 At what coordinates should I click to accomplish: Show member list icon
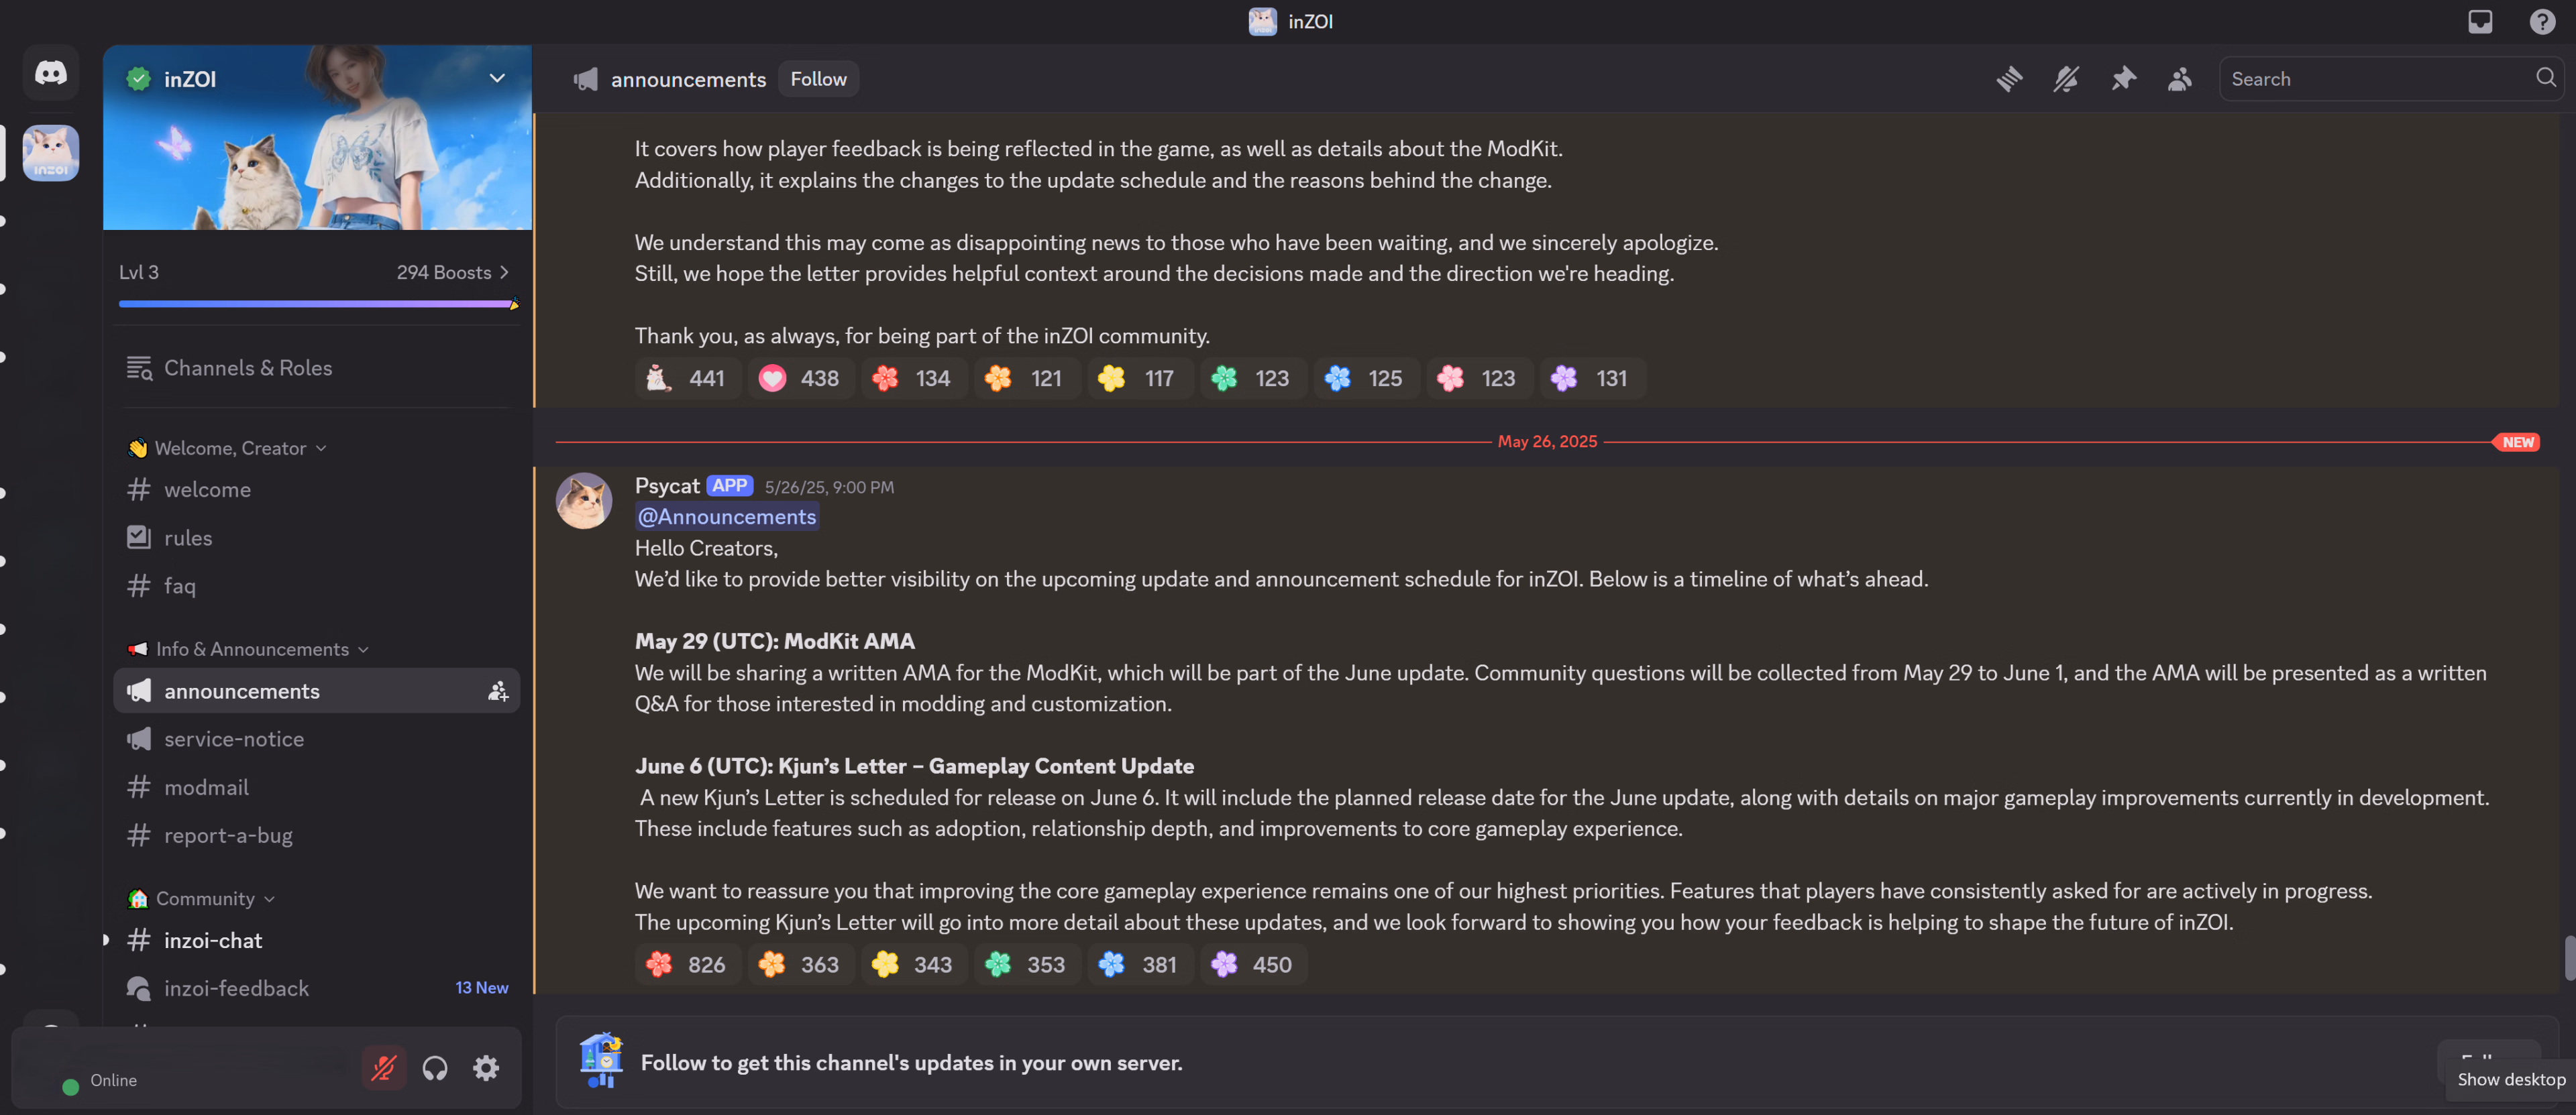2180,79
